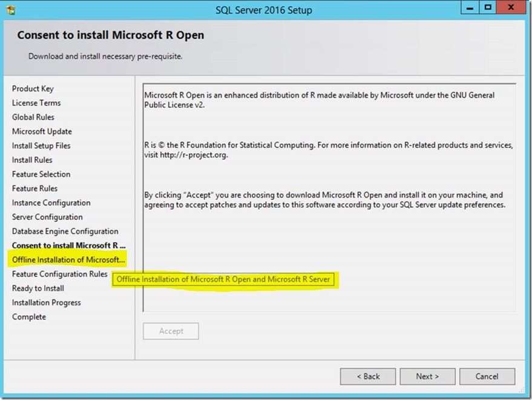Image resolution: width=532 pixels, height=400 pixels.
Task: Go to the next setup page
Action: (x=427, y=376)
